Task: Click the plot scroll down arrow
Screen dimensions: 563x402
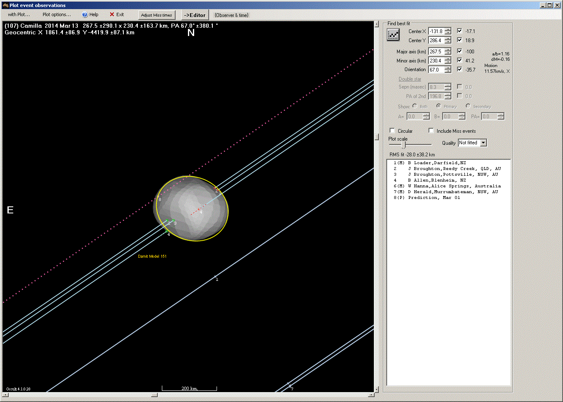Action: click(377, 389)
